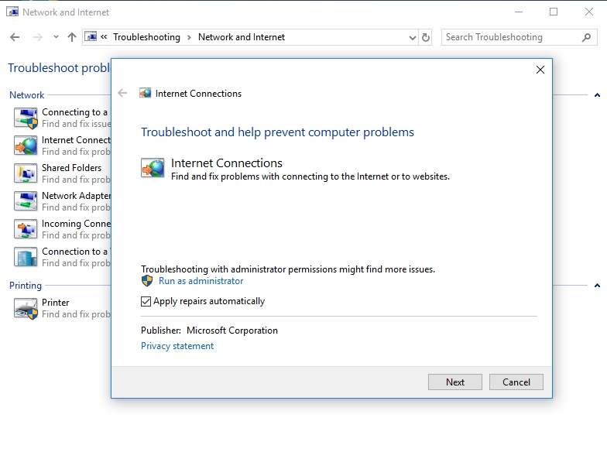The image size is (607, 459).
Task: Open the Printer troubleshooter icon
Action: 26,308
